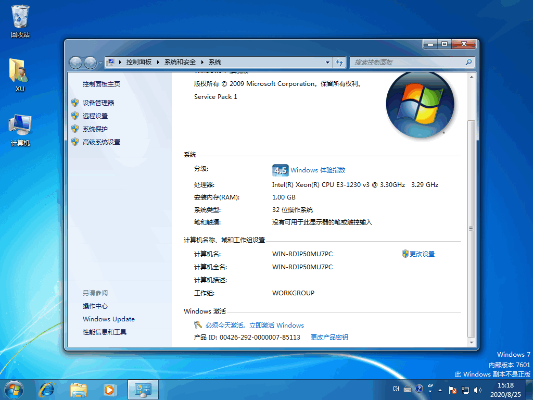Image resolution: width=533 pixels, height=400 pixels.
Task: Select the 系统 breadcrumb segment
Action: (x=215, y=62)
